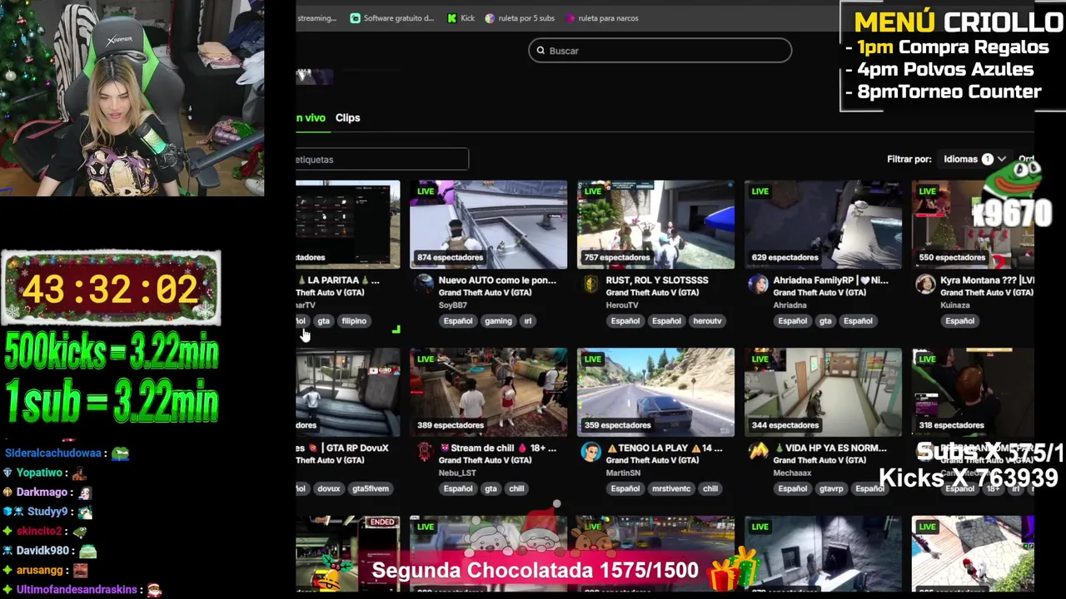Open the 'ruleta para narcos' bookmark
The image size is (1066, 599).
pos(602,18)
